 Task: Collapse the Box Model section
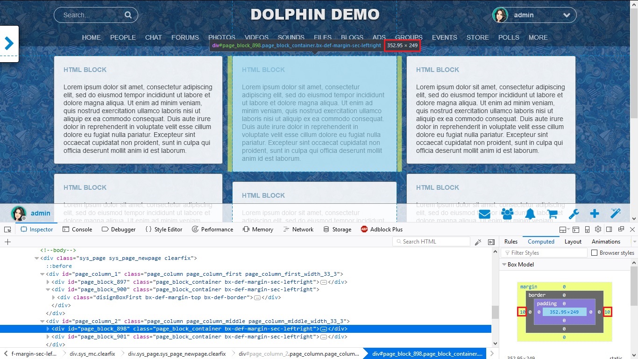coord(504,265)
